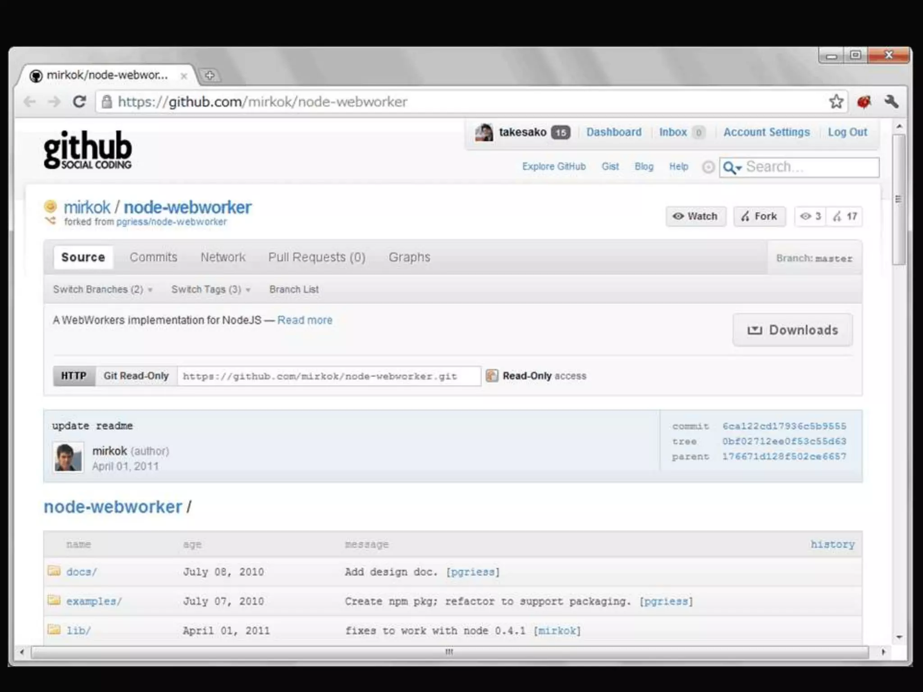923x692 pixels.
Task: Click vertical page scrollbar thumb
Action: click(x=899, y=198)
